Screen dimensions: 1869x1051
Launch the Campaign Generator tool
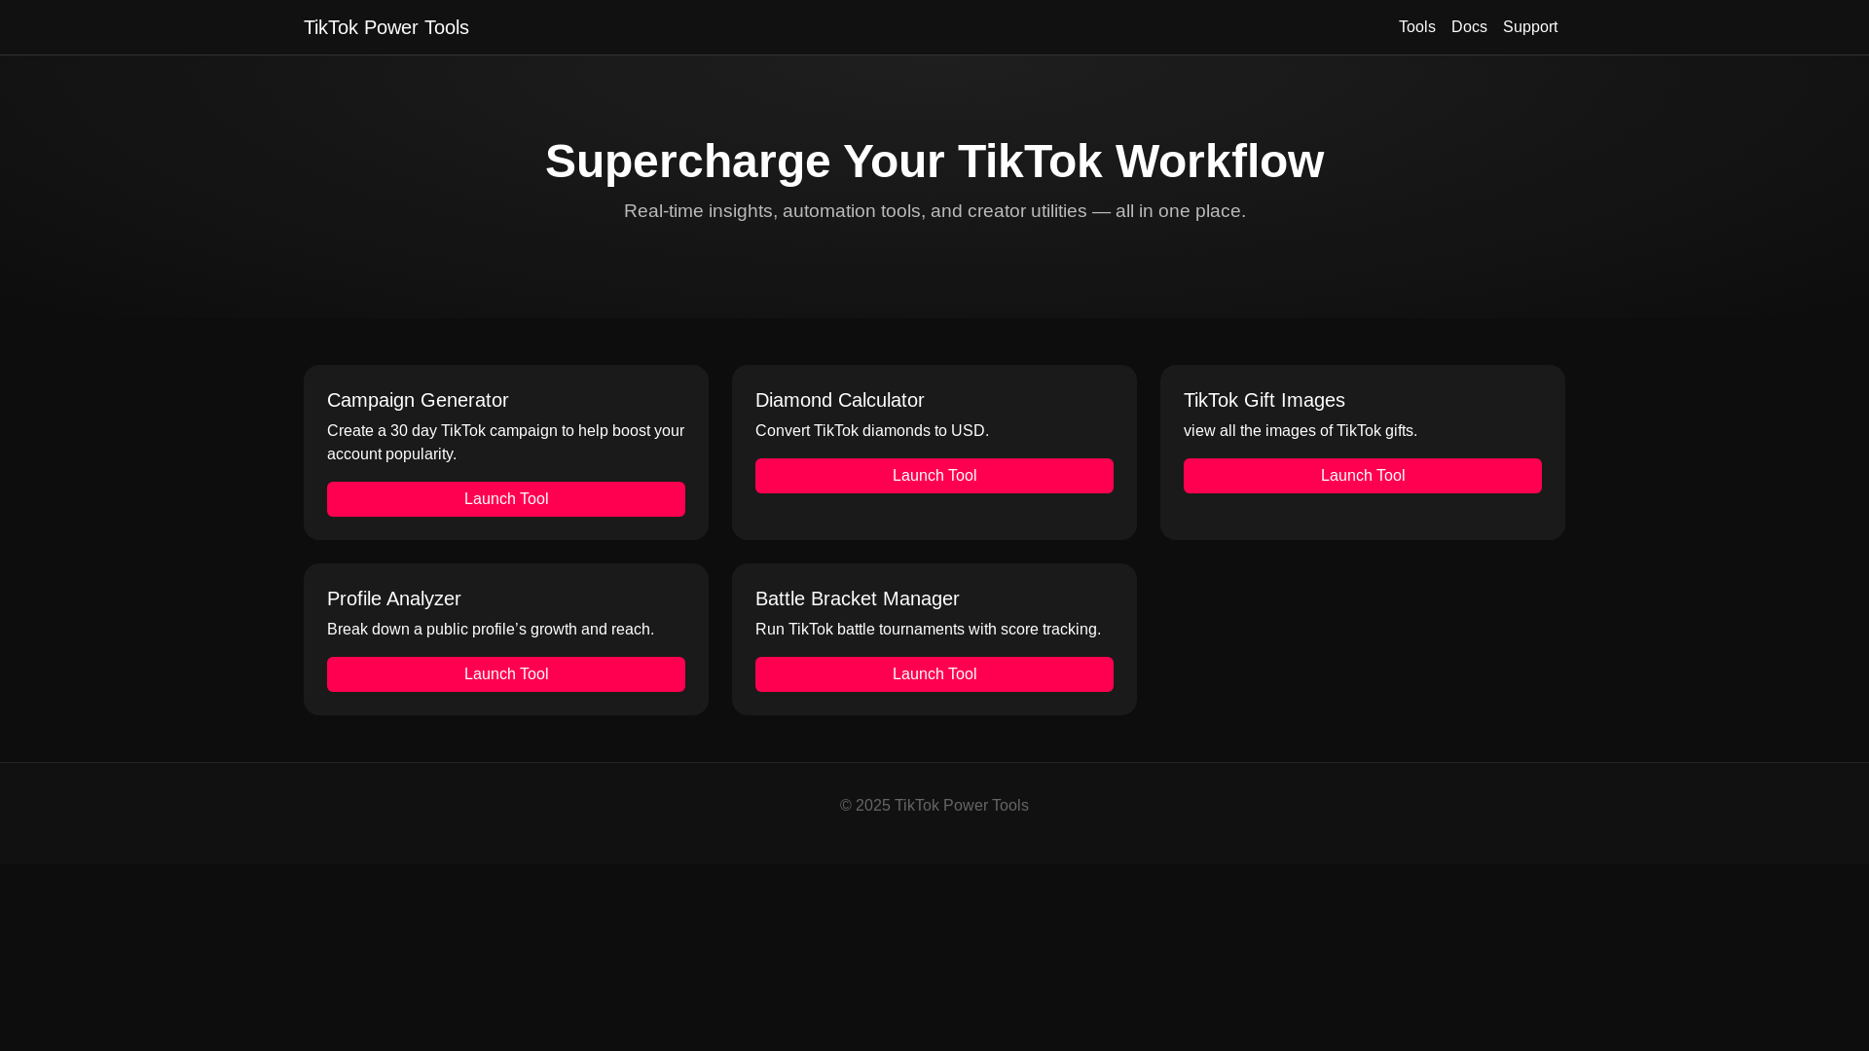point(506,499)
